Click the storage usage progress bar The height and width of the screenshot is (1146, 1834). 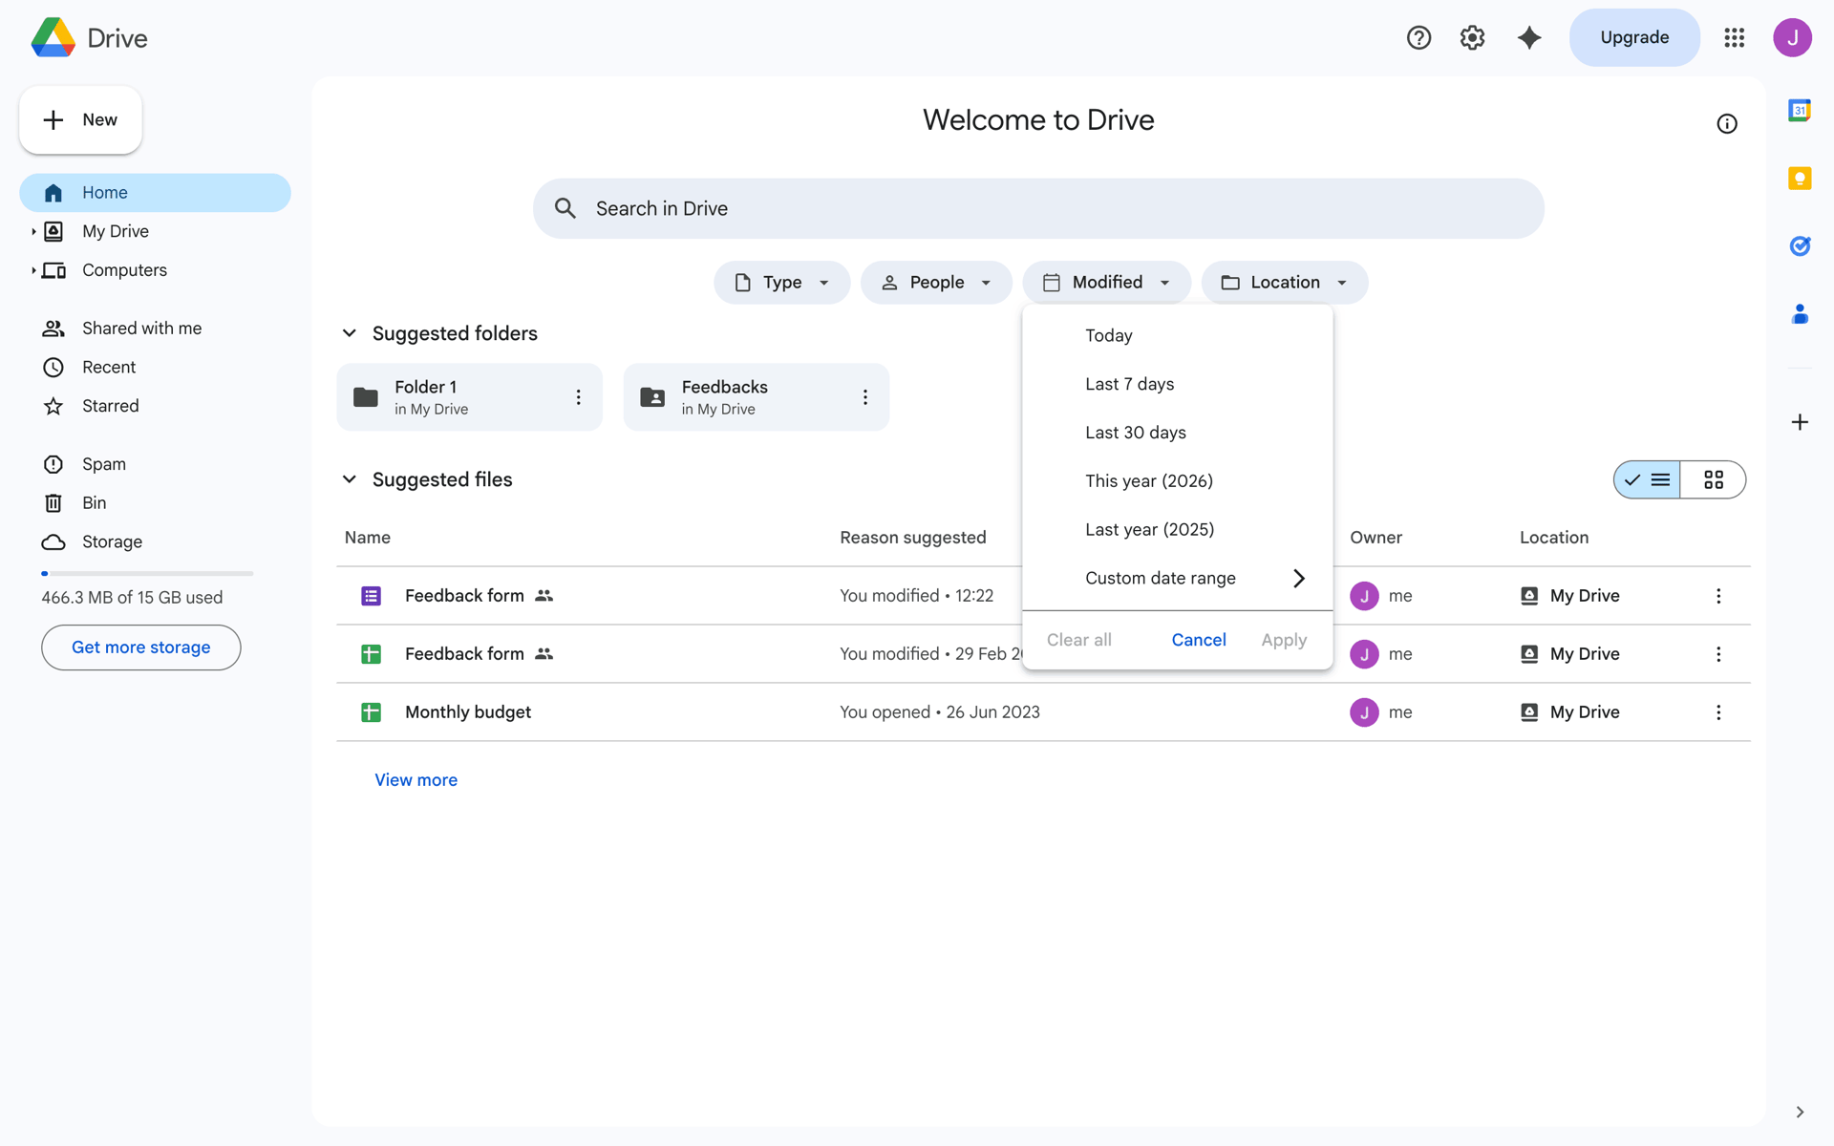click(x=147, y=573)
